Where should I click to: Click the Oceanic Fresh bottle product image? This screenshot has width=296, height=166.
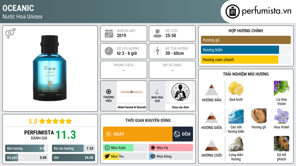pyautogui.click(x=50, y=68)
